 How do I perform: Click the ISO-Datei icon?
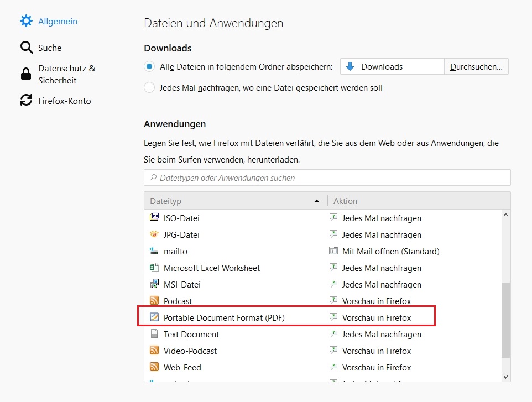[154, 218]
